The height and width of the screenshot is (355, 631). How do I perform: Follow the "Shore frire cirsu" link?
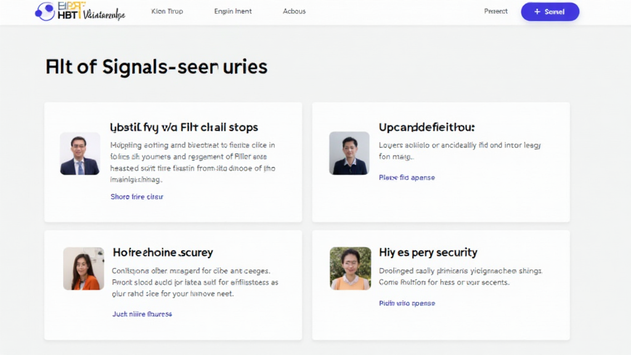(x=137, y=196)
